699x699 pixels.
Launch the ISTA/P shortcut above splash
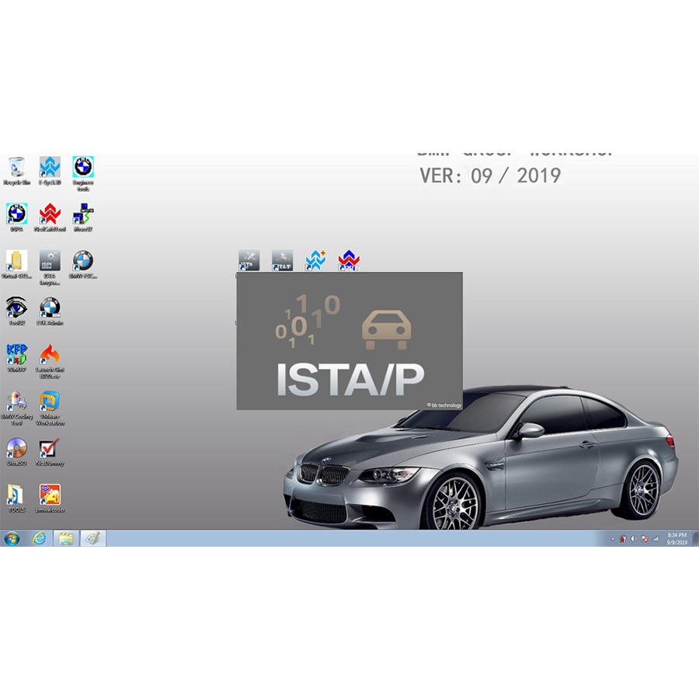coord(282,260)
